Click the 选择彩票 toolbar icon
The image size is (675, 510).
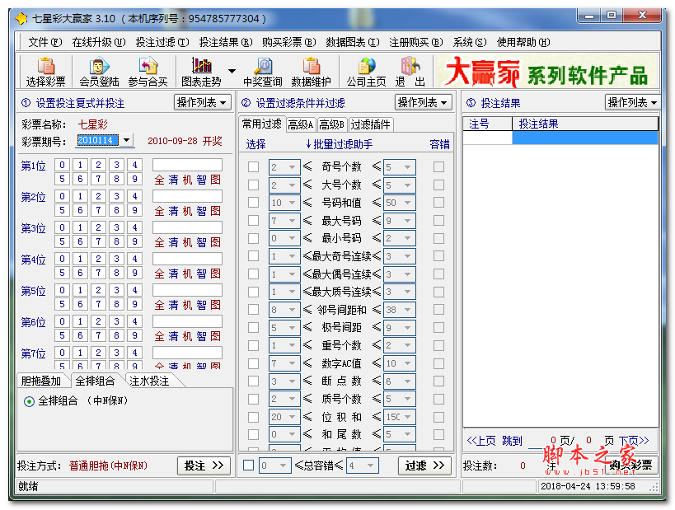click(x=46, y=72)
